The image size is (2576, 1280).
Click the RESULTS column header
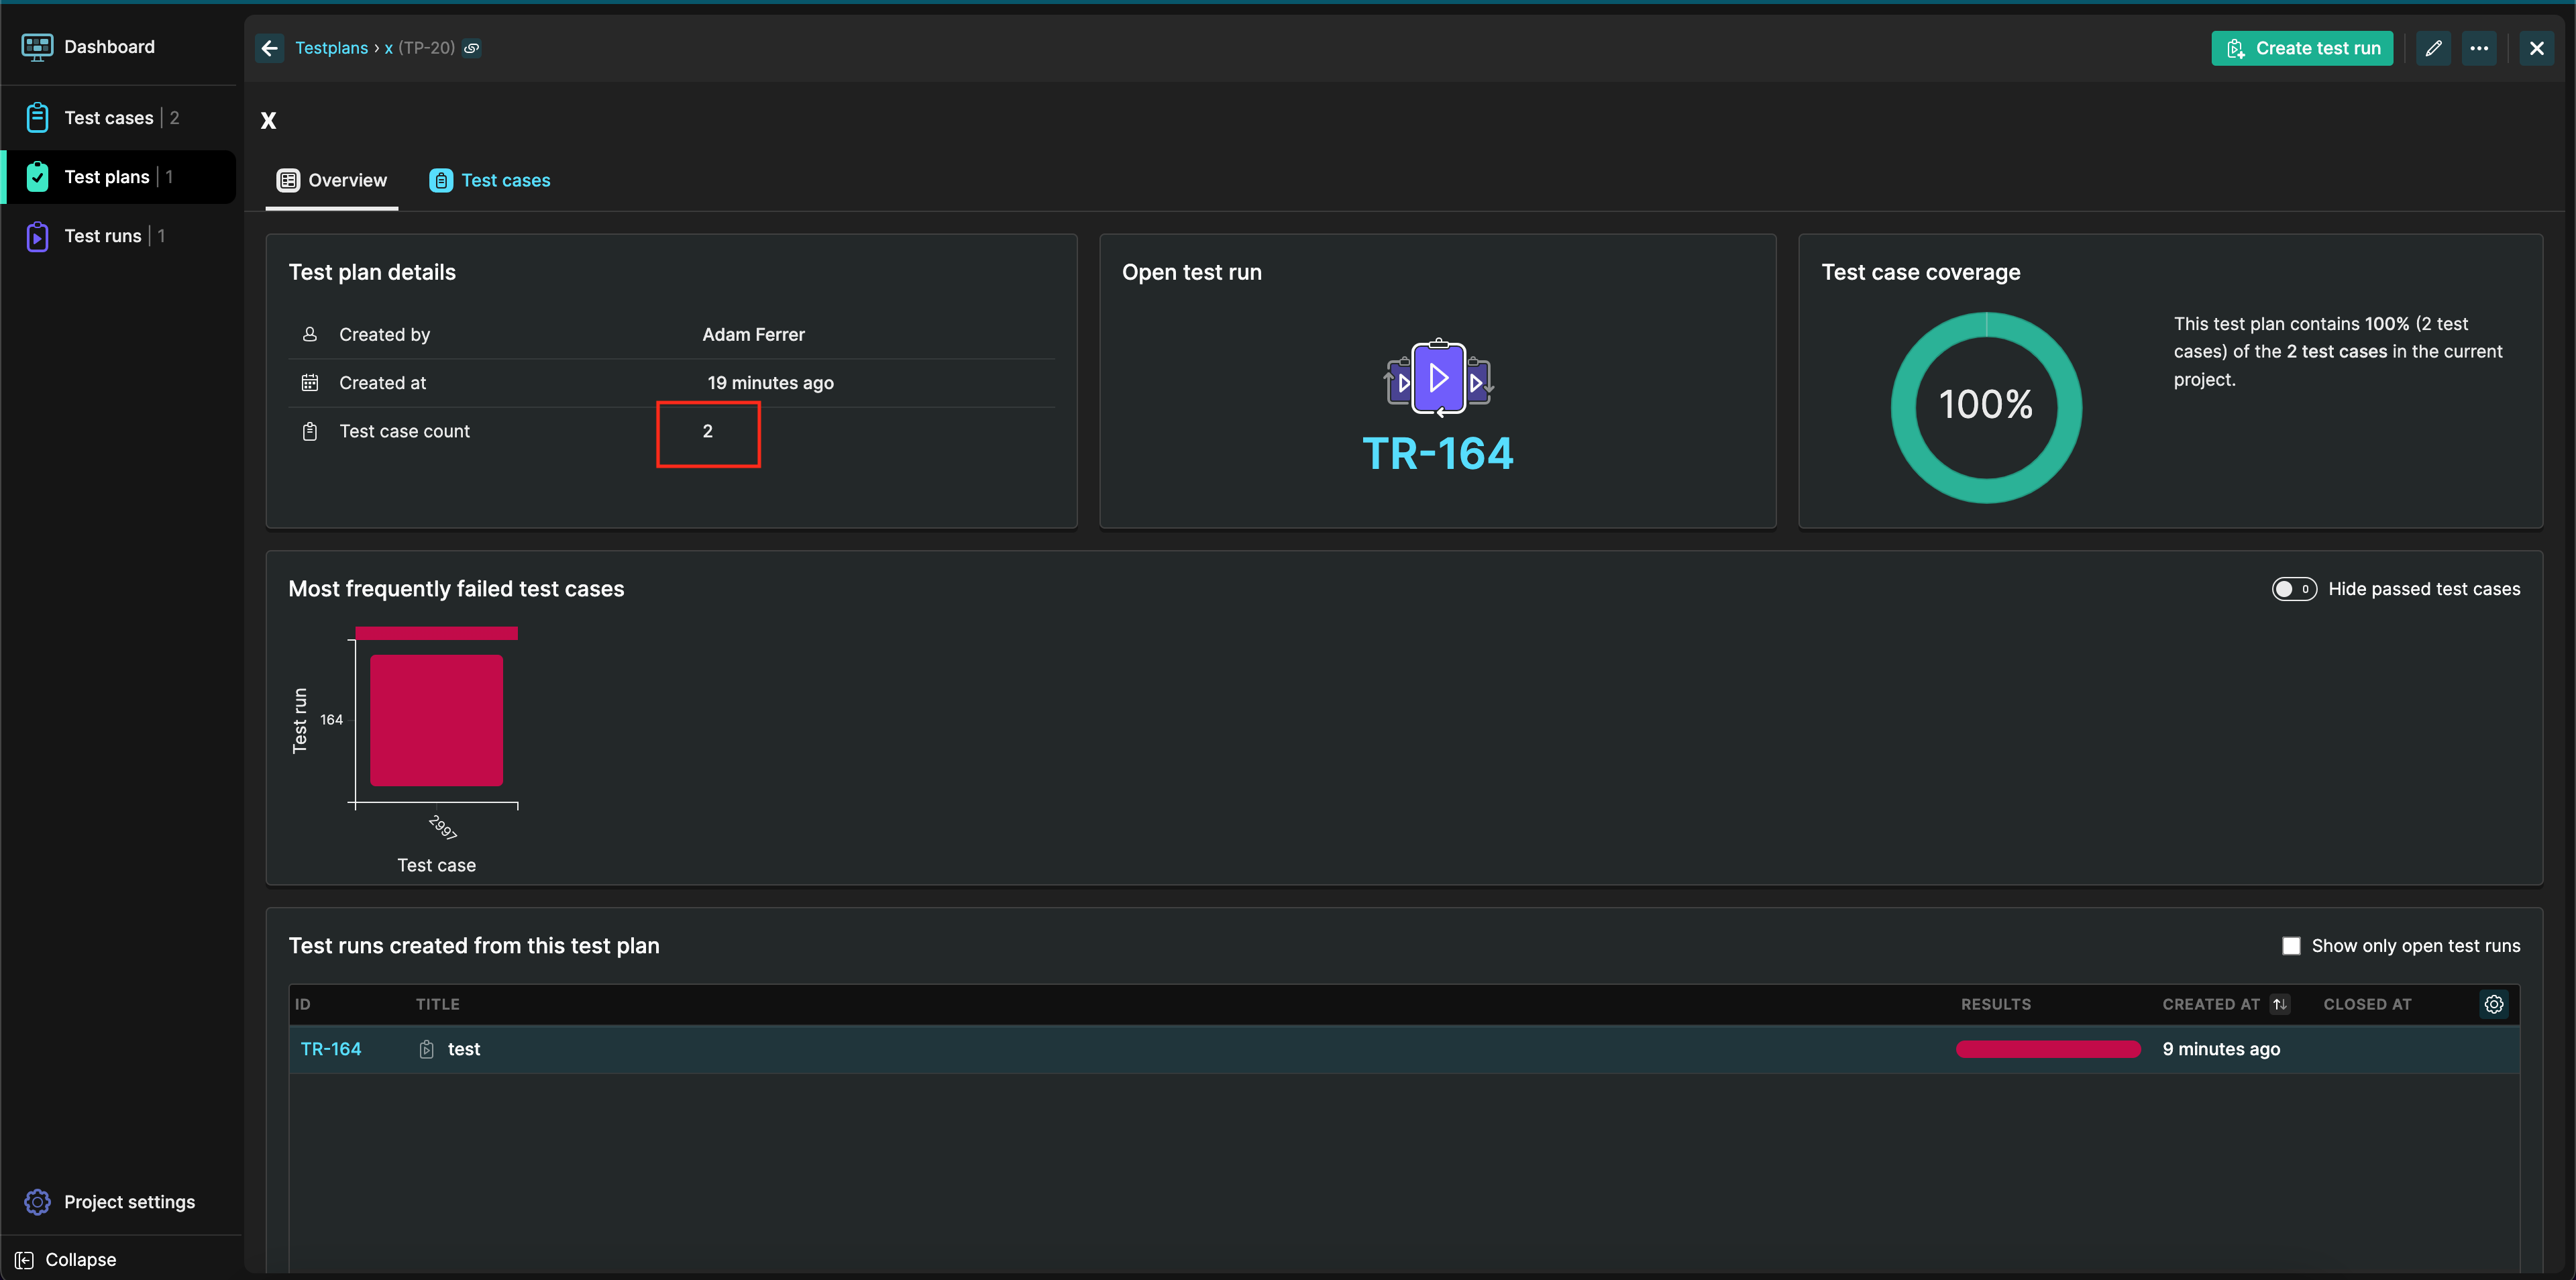(1995, 1004)
